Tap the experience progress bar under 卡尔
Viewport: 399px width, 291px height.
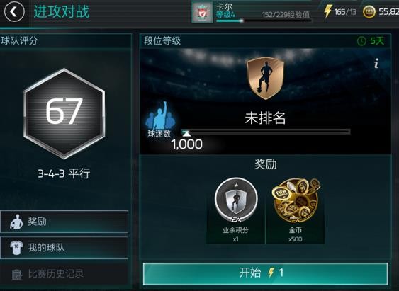pyautogui.click(x=264, y=21)
